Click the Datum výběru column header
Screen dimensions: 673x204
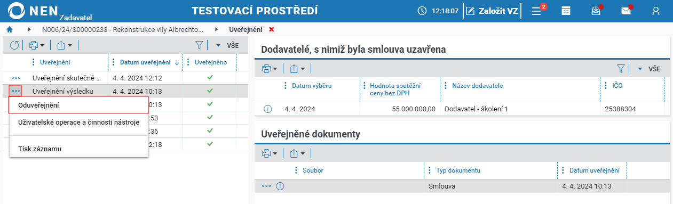[311, 86]
